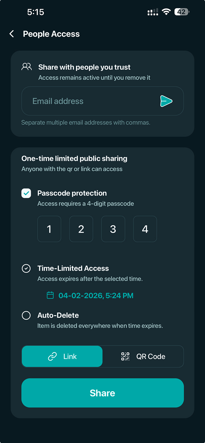Switch to the Link tab
The width and height of the screenshot is (205, 443).
pyautogui.click(x=62, y=356)
